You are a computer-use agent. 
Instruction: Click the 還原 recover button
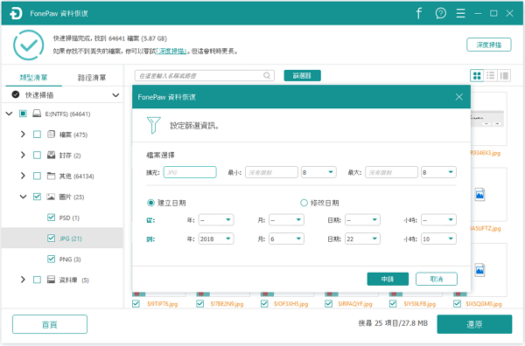click(x=474, y=324)
